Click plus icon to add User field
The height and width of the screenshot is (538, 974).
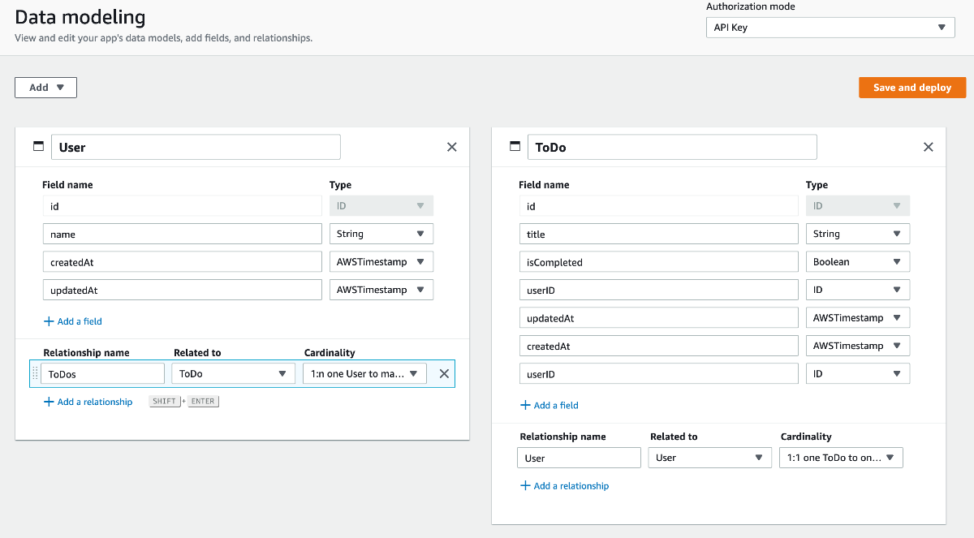click(49, 321)
